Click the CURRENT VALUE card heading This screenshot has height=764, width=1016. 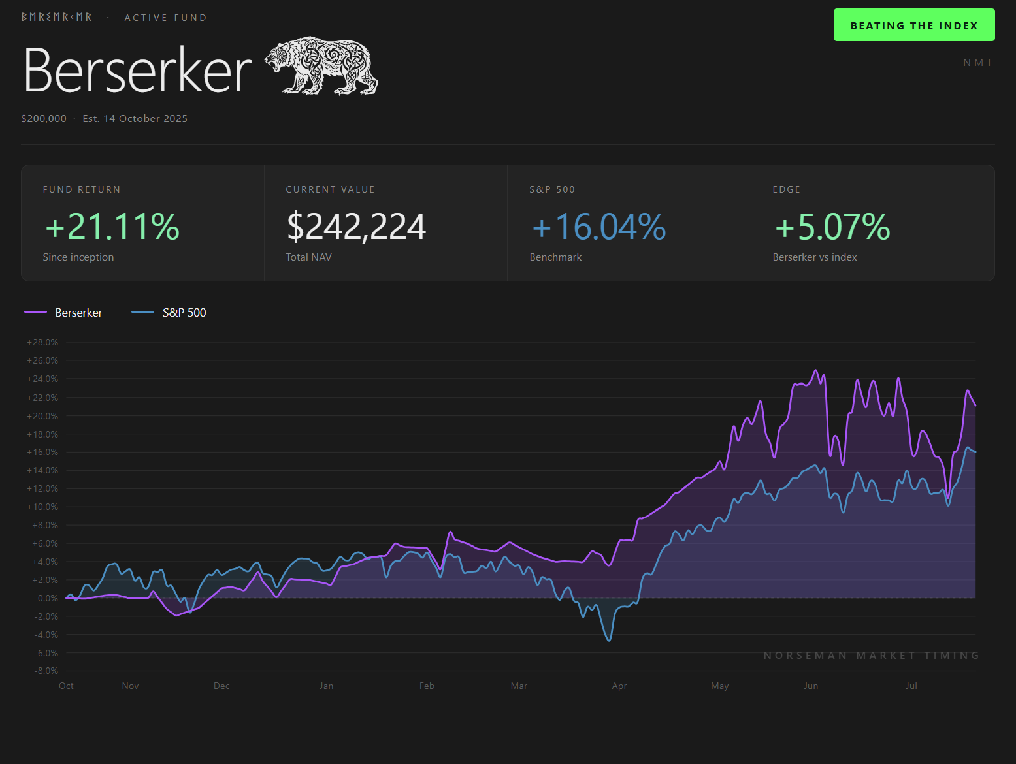tap(331, 189)
